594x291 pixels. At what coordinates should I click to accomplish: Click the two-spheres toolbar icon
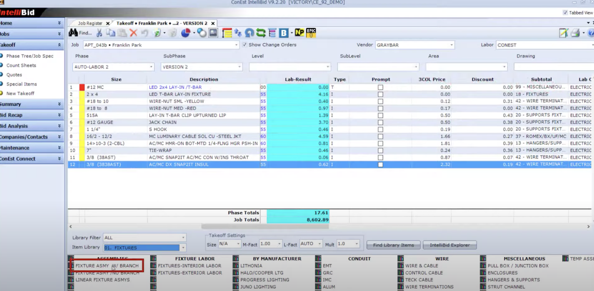coord(202,33)
